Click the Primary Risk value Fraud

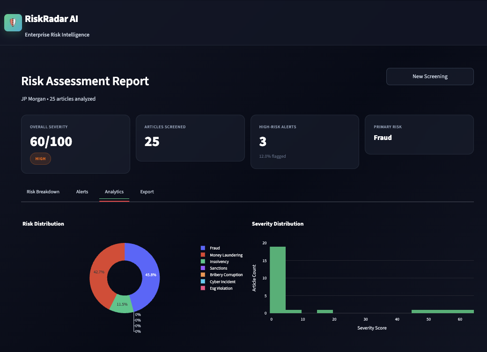[x=383, y=138]
